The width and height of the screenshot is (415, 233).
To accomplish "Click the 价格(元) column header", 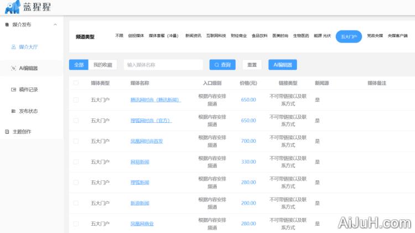I will [x=248, y=83].
